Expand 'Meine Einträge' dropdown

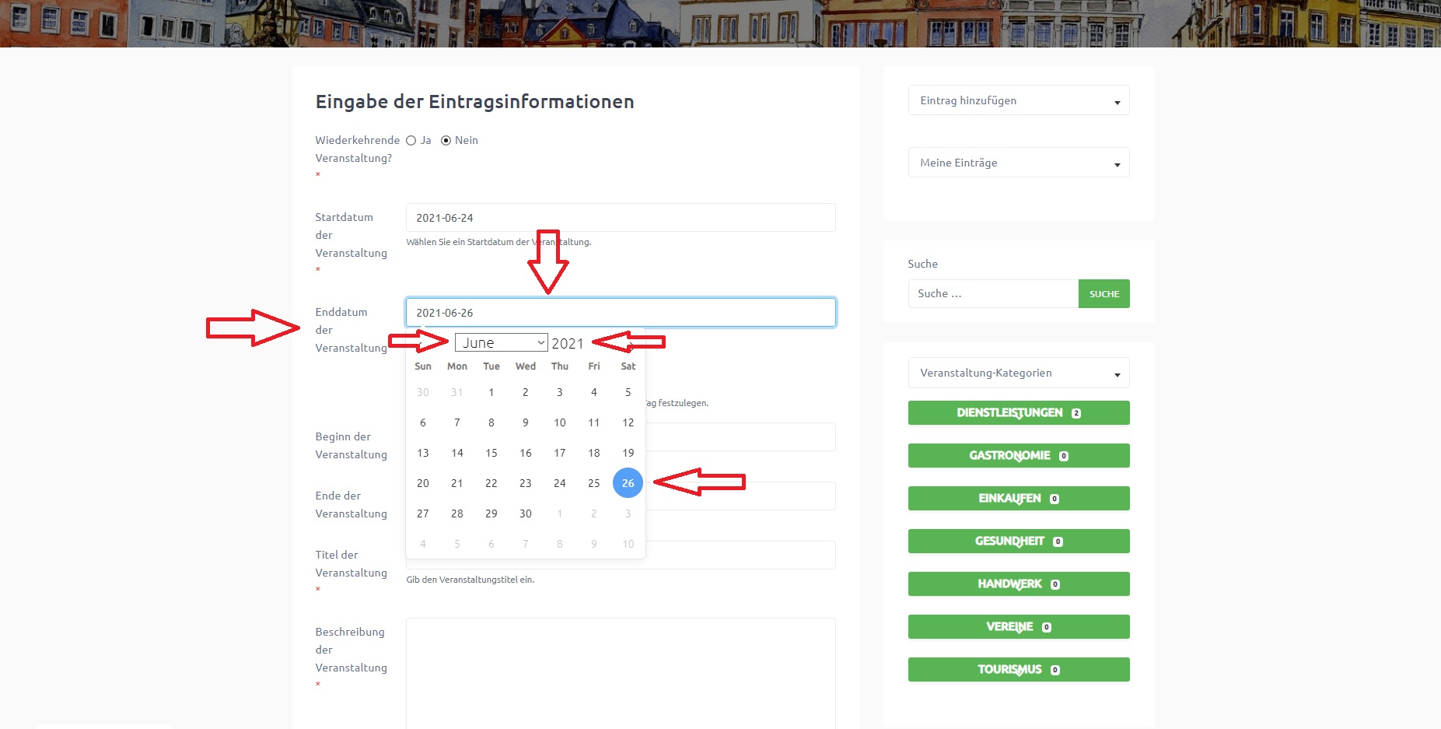coord(1018,163)
